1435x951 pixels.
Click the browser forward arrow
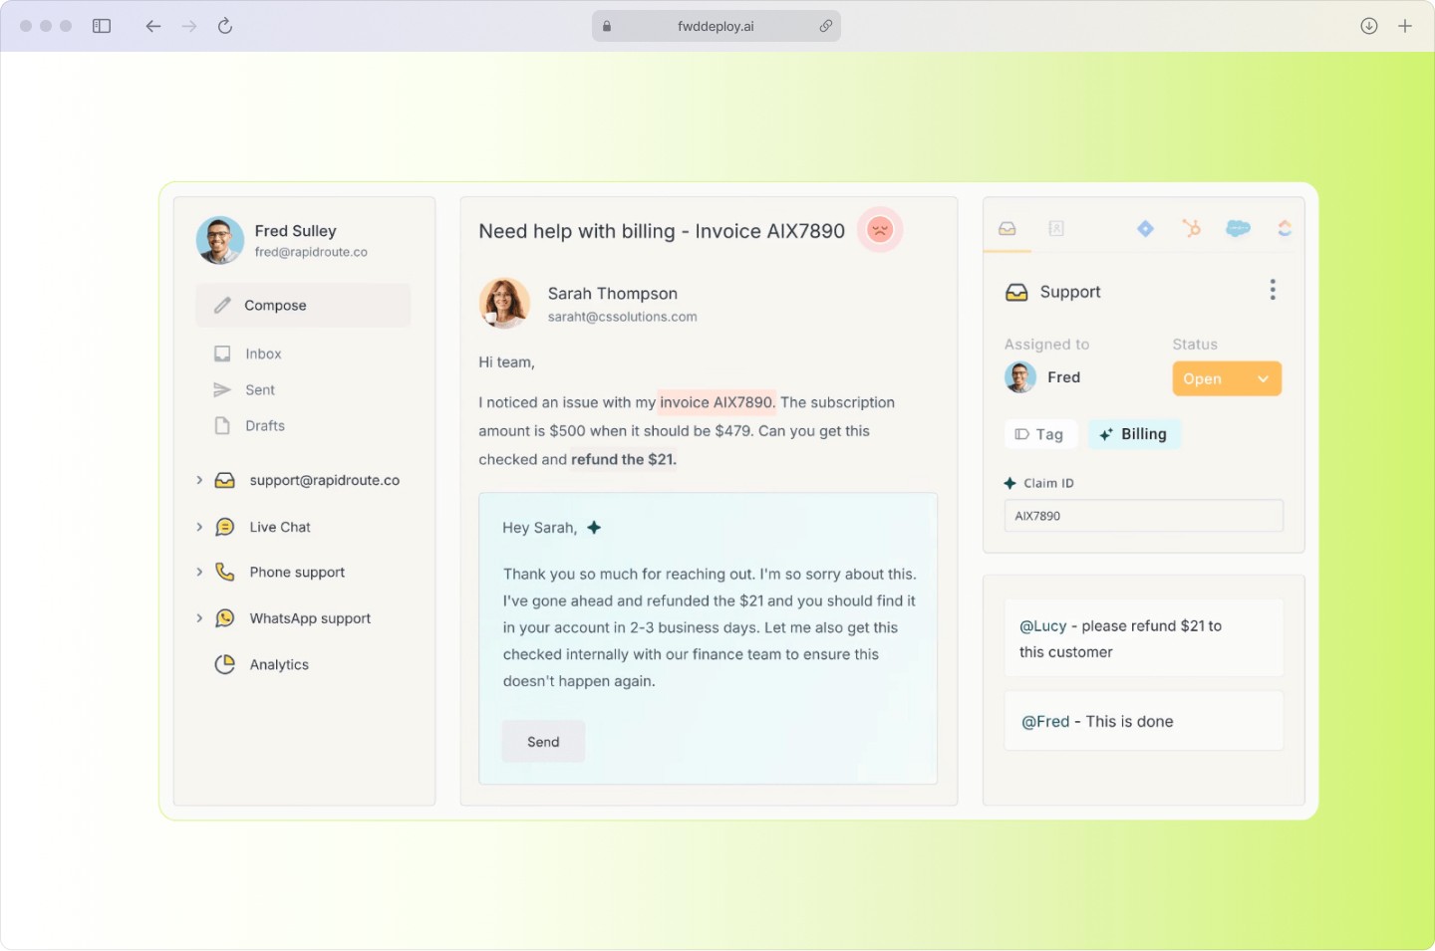coord(189,26)
